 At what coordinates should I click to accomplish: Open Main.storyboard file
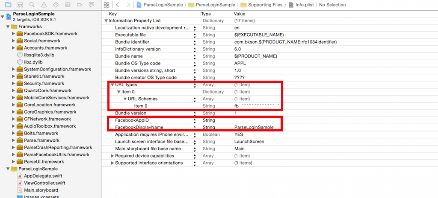tap(41, 190)
